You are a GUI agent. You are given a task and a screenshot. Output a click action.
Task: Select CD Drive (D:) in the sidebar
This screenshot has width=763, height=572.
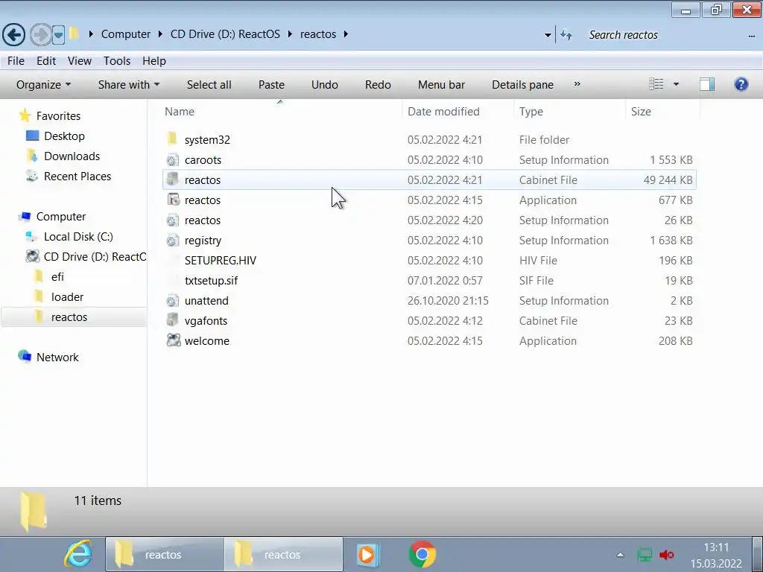tap(95, 257)
